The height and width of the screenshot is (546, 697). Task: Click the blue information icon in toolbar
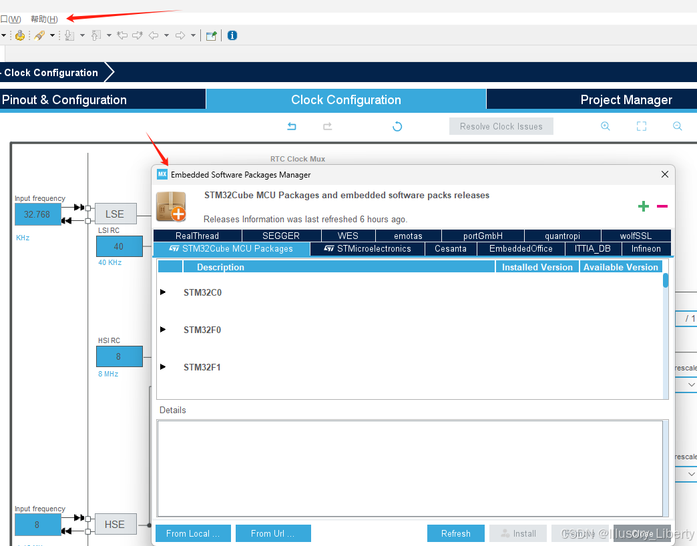(232, 35)
